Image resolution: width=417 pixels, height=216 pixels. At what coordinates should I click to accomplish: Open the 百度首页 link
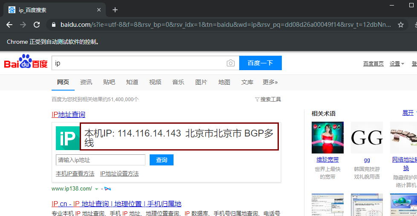(374, 64)
